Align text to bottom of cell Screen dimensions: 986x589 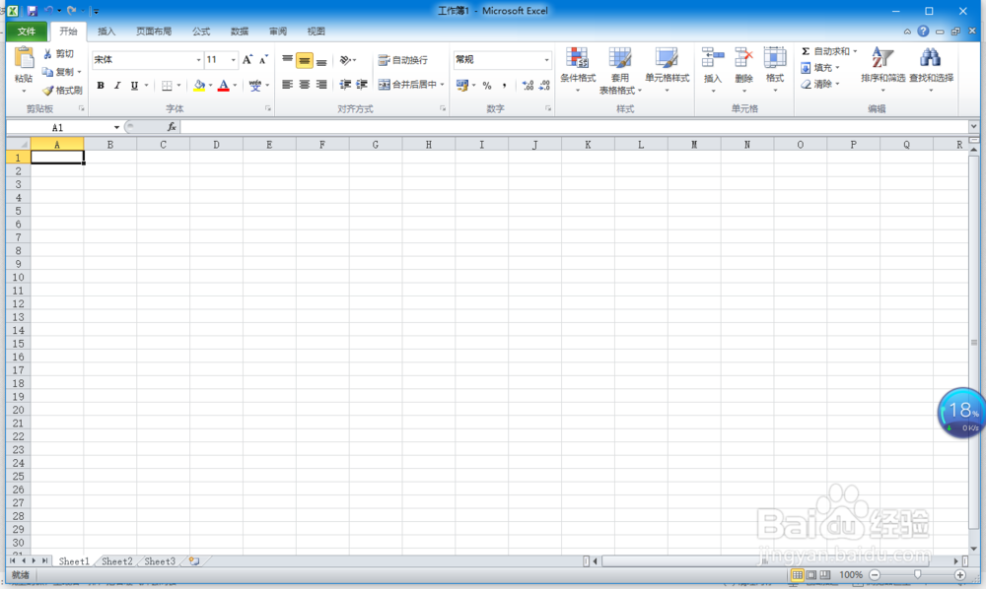321,60
